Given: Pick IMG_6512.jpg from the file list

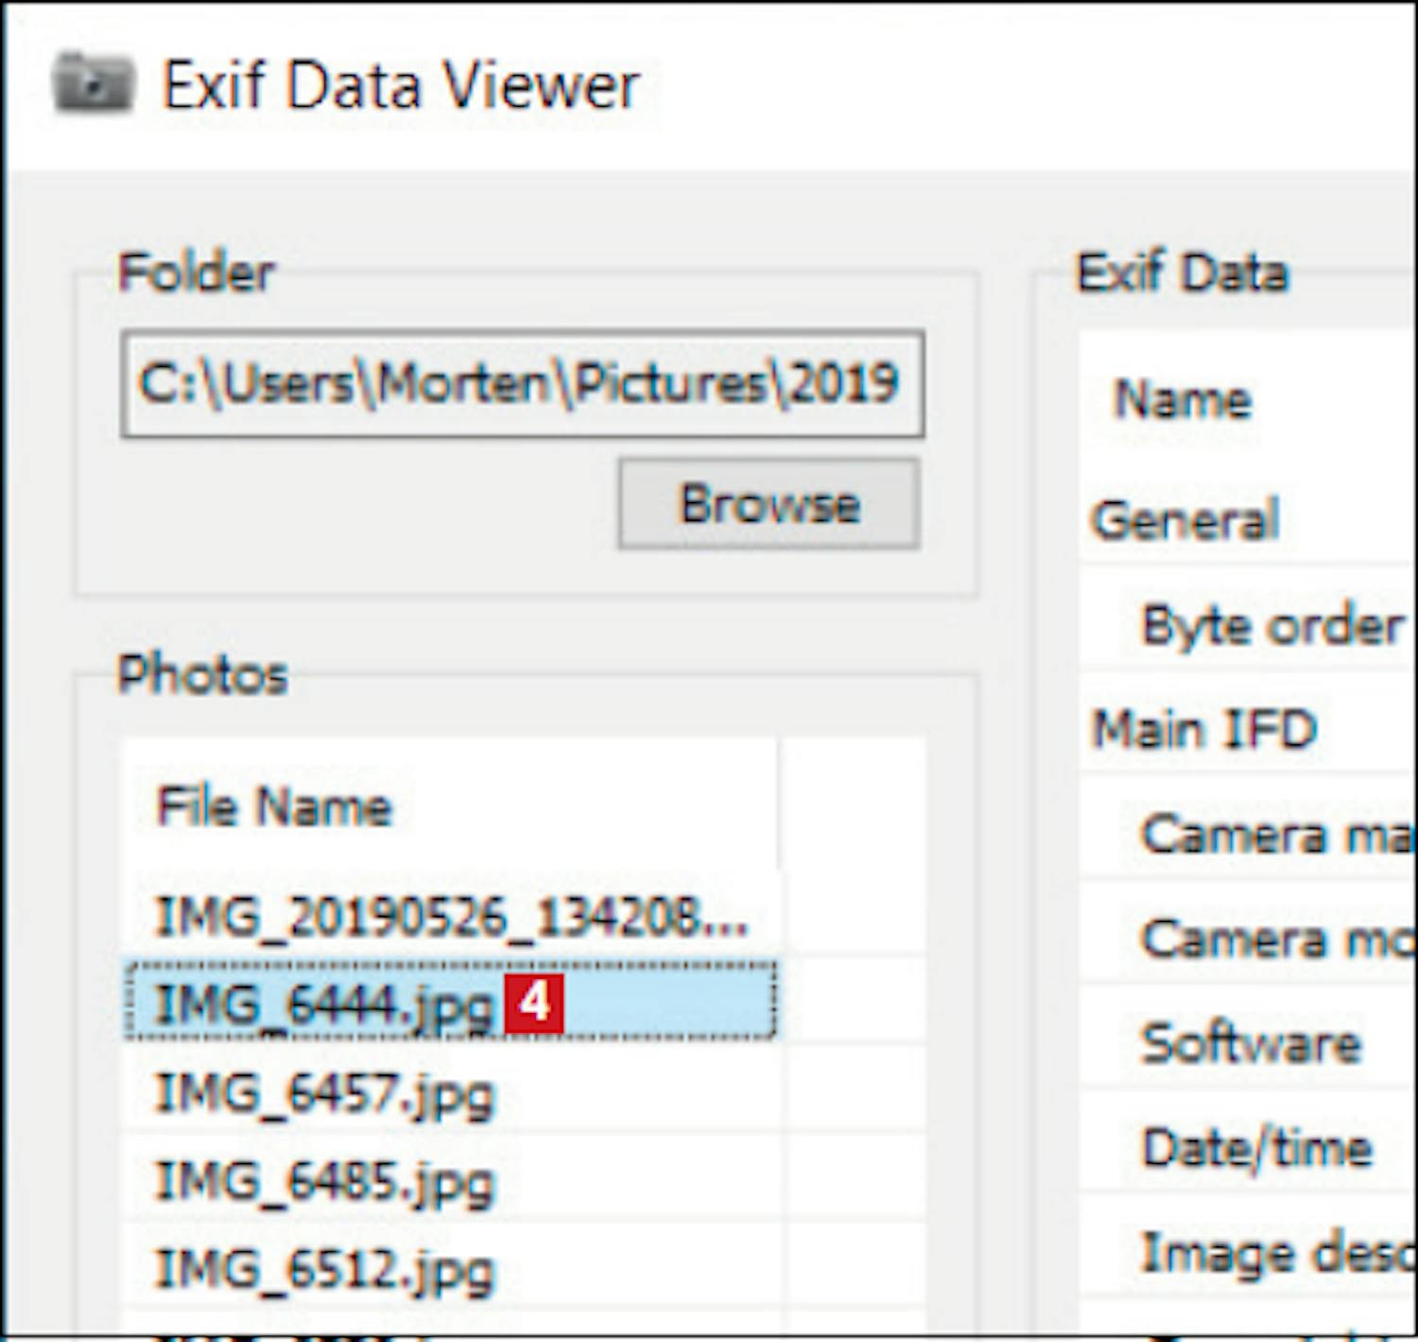Looking at the screenshot, I should coord(323,1269).
